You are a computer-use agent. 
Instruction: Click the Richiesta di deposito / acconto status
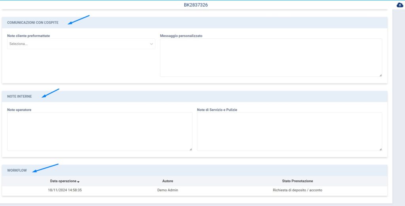point(297,190)
